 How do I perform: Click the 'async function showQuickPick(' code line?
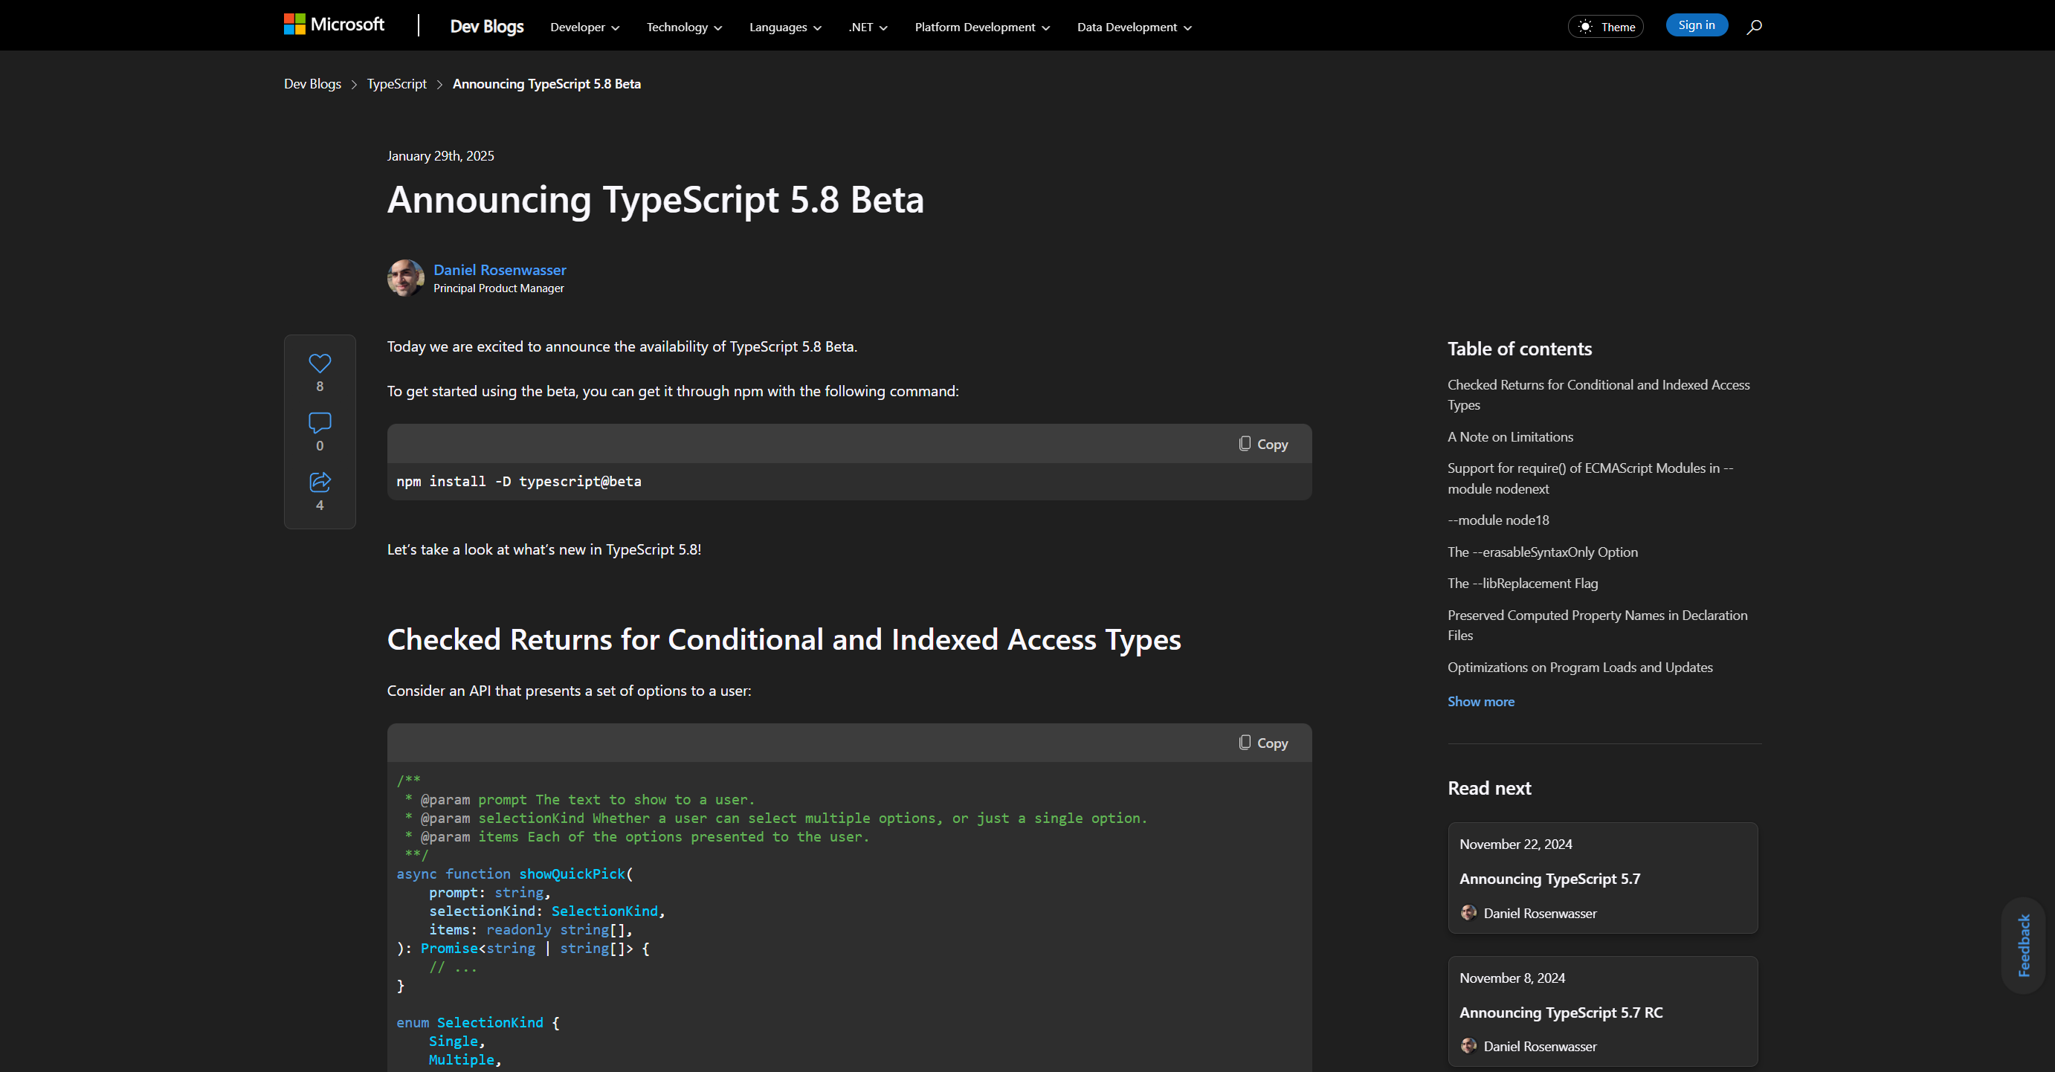(x=514, y=874)
